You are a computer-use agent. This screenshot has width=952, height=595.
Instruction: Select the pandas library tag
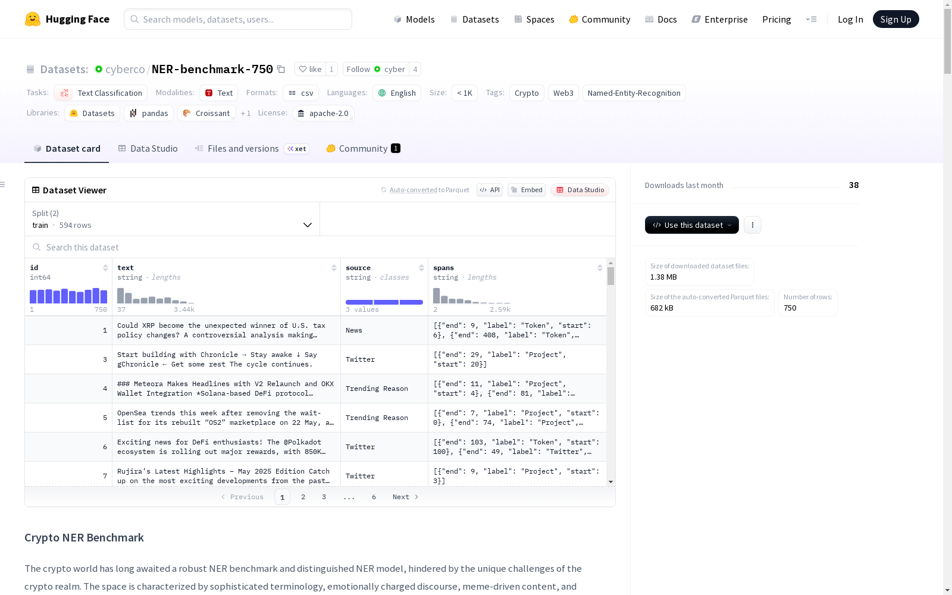point(149,113)
